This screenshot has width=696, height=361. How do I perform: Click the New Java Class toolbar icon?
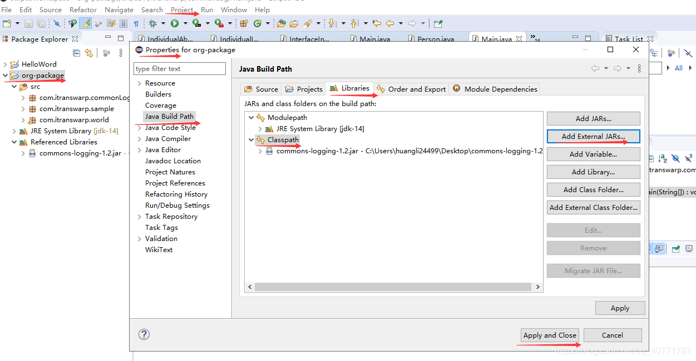pyautogui.click(x=258, y=23)
